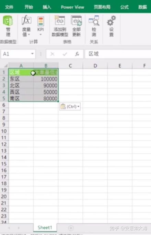This screenshot has width=151, height=235.
Task: Open Power Pivot Settings (设置) gear
Action: tap(112, 26)
